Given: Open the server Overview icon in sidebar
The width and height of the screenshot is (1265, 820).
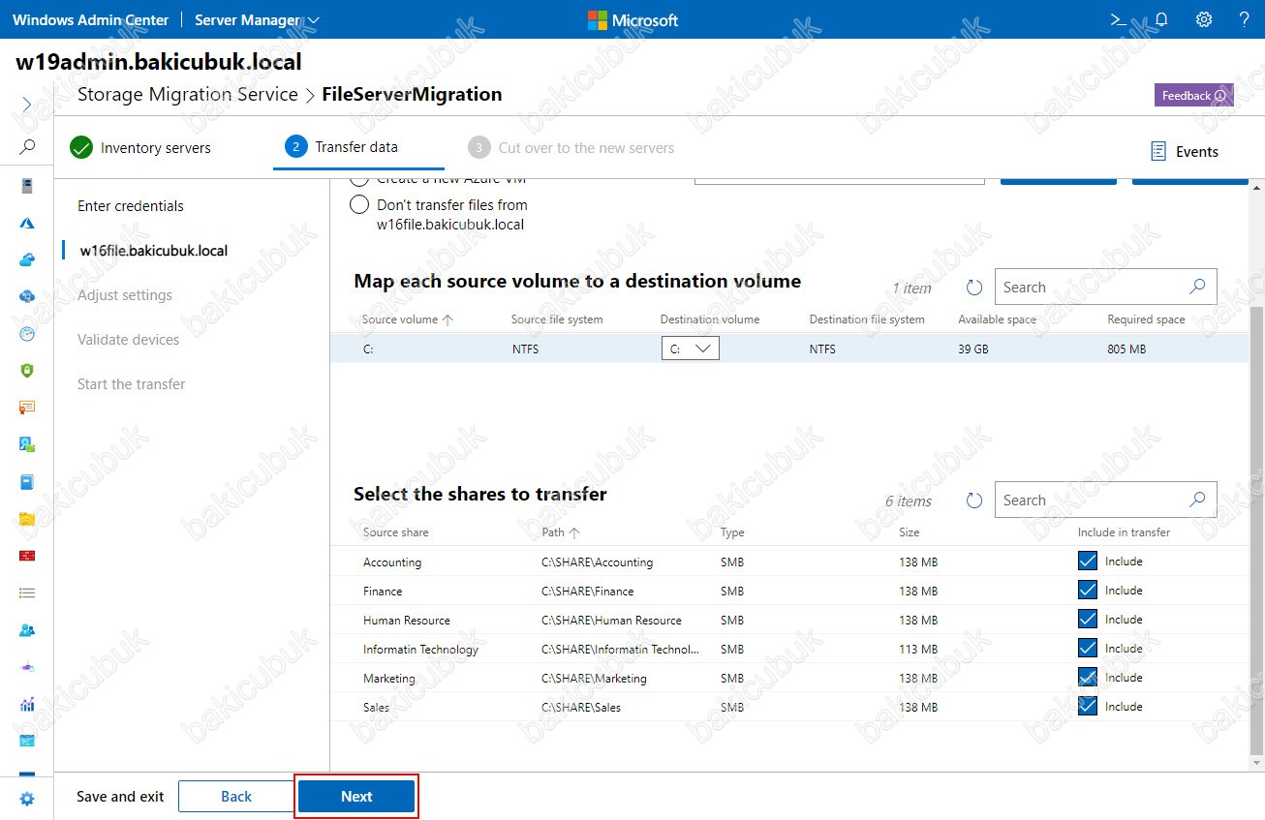Looking at the screenshot, I should tap(27, 186).
